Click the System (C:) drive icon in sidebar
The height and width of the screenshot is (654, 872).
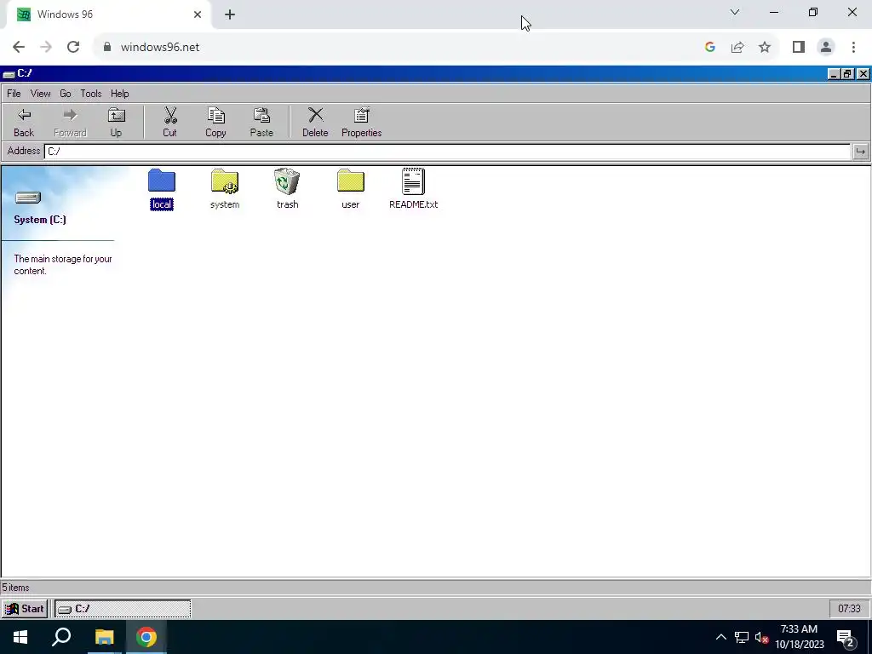point(28,198)
